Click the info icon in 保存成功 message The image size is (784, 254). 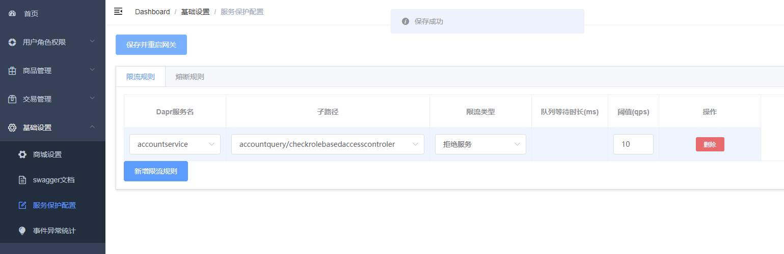tap(405, 21)
